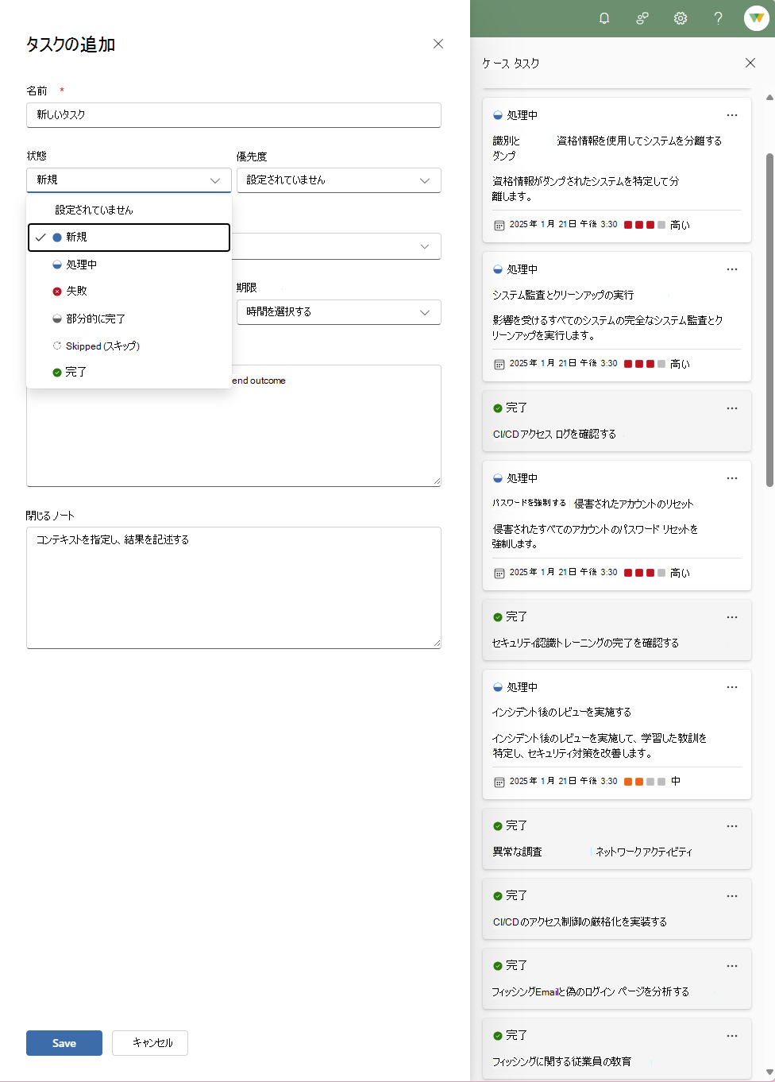Open more options for CI/CD アクセス ログを確認する task

pos(732,408)
